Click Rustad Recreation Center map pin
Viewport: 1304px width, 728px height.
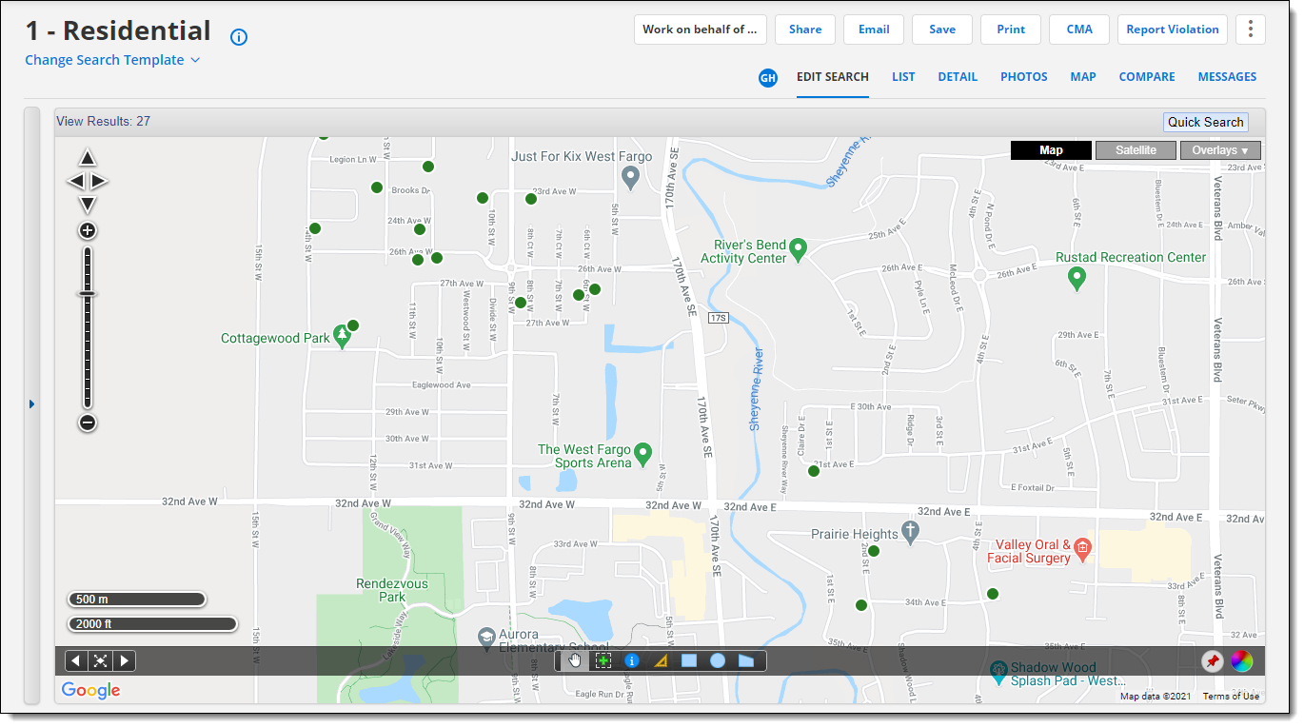click(1077, 279)
